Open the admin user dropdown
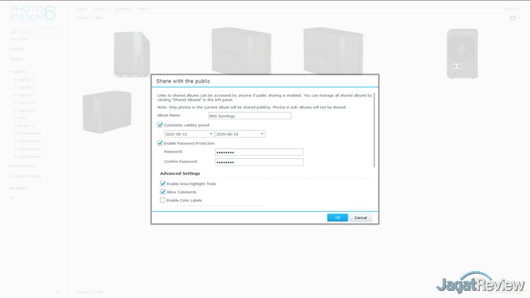This screenshot has height=298, width=530. point(512,8)
